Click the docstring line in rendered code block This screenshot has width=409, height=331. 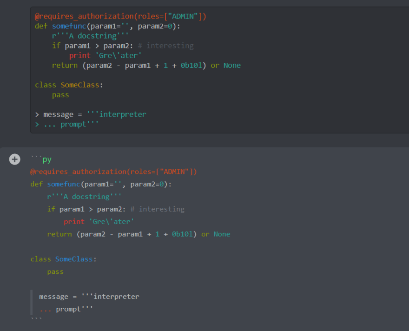coord(90,36)
